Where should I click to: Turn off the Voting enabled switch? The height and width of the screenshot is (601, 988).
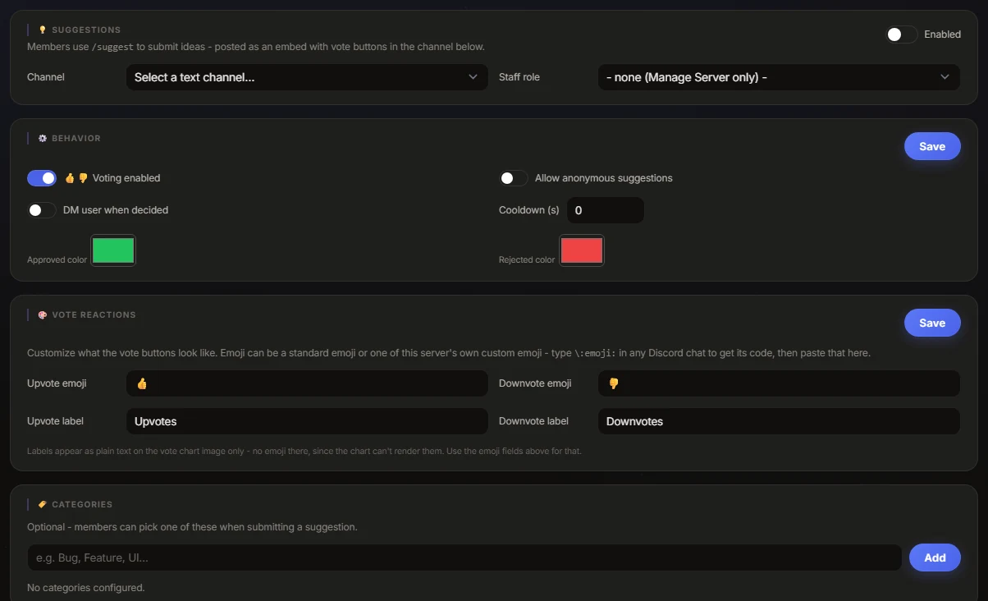click(42, 178)
